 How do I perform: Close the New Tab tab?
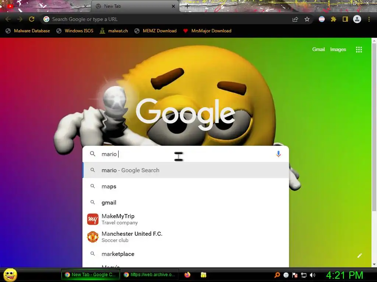(173, 6)
